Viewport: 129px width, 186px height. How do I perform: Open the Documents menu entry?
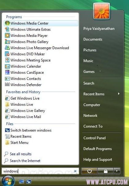click(x=93, y=39)
